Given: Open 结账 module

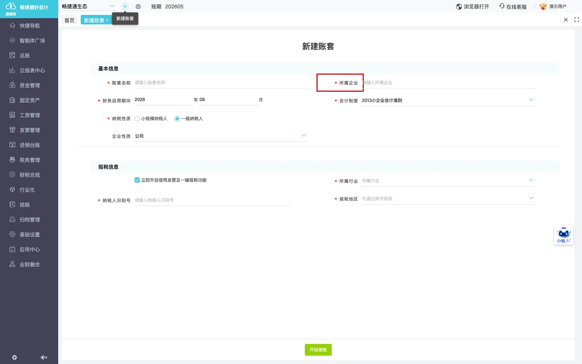Looking at the screenshot, I should 29,205.
